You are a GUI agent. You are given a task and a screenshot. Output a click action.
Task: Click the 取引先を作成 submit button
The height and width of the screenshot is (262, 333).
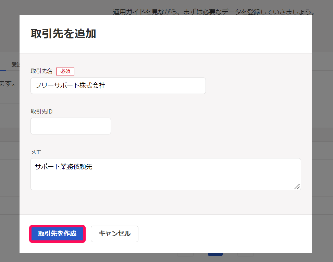[x=57, y=234]
